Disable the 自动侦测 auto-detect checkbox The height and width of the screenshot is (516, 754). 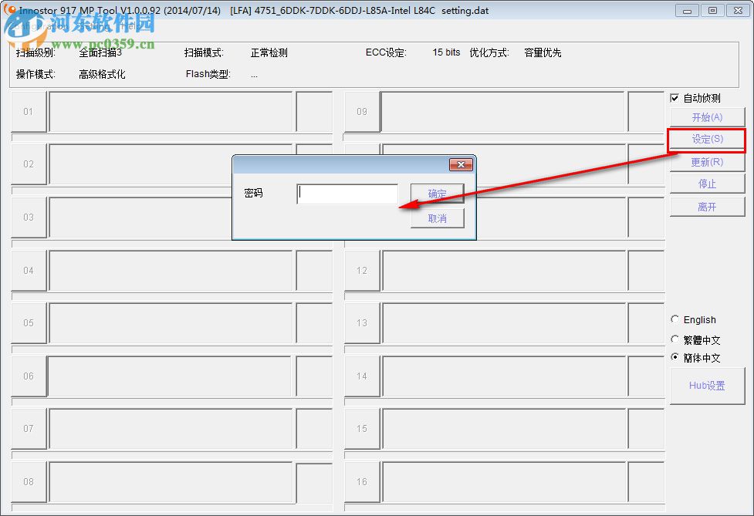675,97
